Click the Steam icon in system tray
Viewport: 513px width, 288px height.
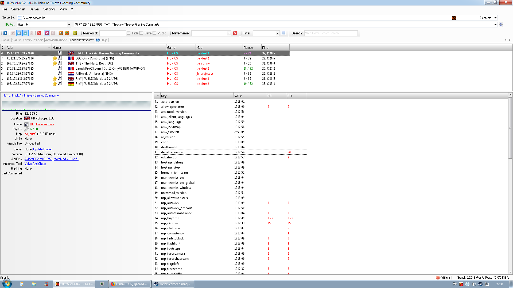(x=480, y=284)
